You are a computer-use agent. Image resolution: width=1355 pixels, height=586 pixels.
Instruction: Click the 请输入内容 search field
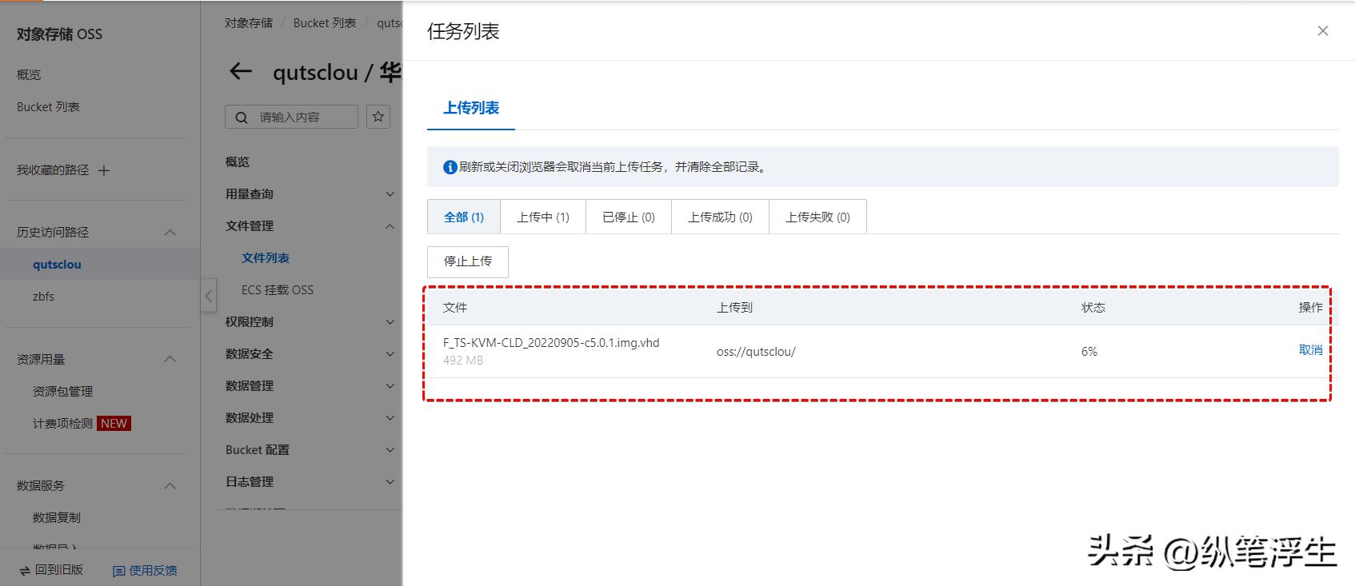click(x=291, y=117)
